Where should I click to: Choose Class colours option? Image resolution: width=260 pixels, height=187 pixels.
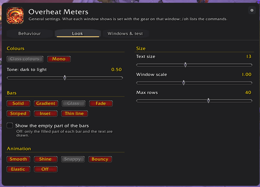point(25,59)
